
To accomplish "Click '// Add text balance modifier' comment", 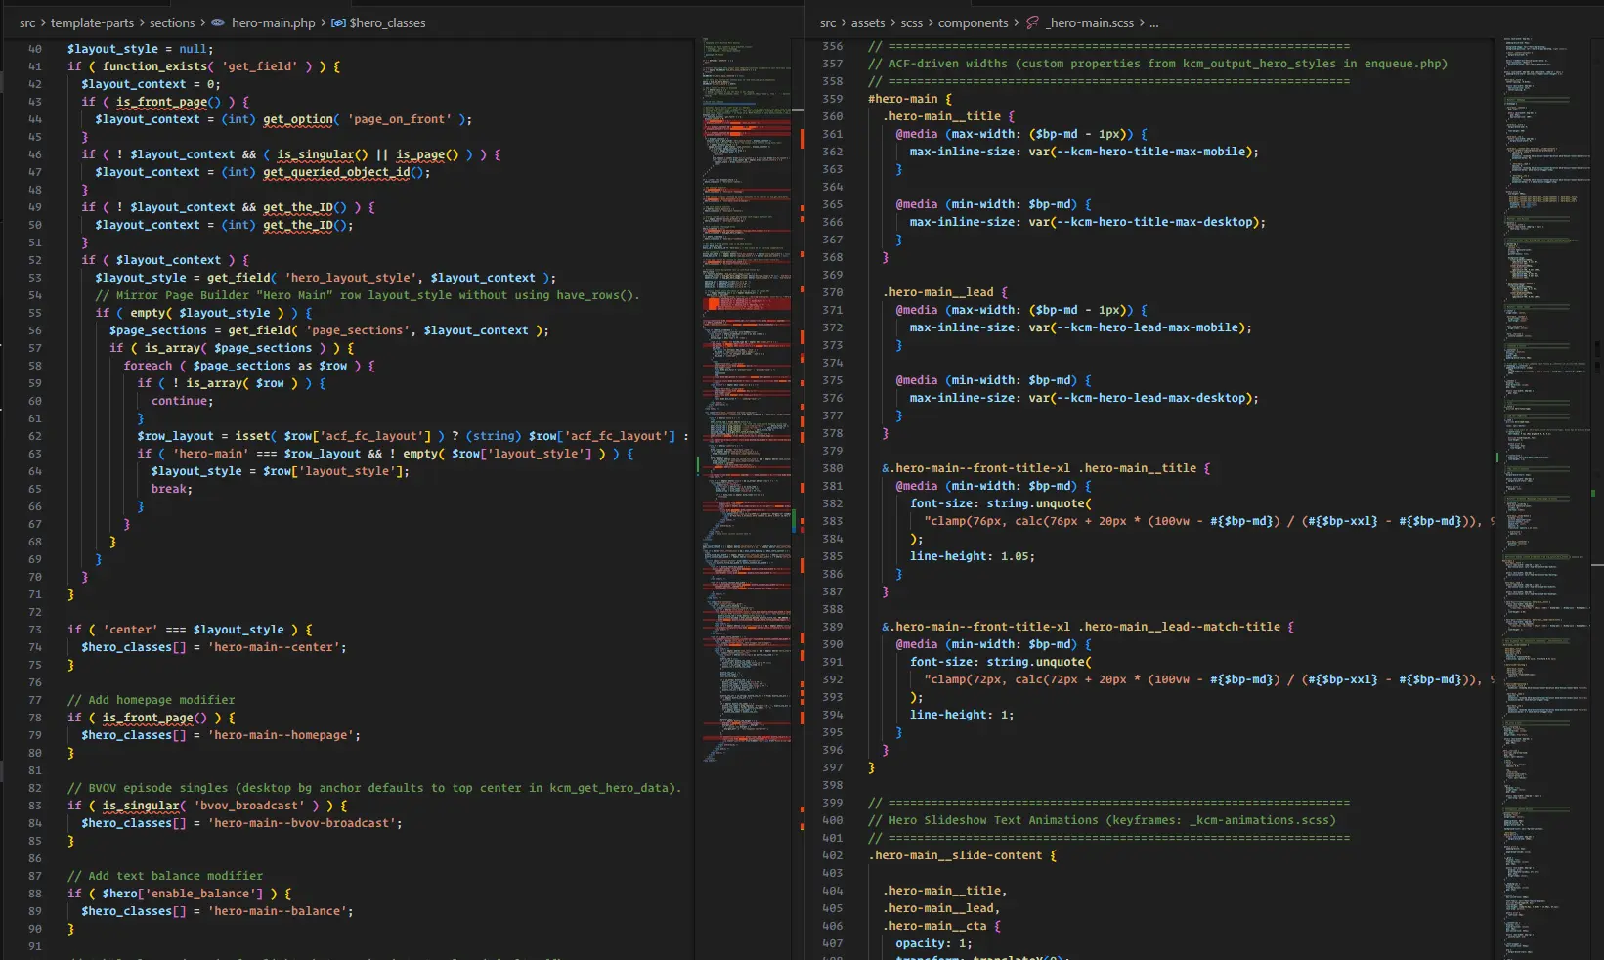I will point(165,876).
